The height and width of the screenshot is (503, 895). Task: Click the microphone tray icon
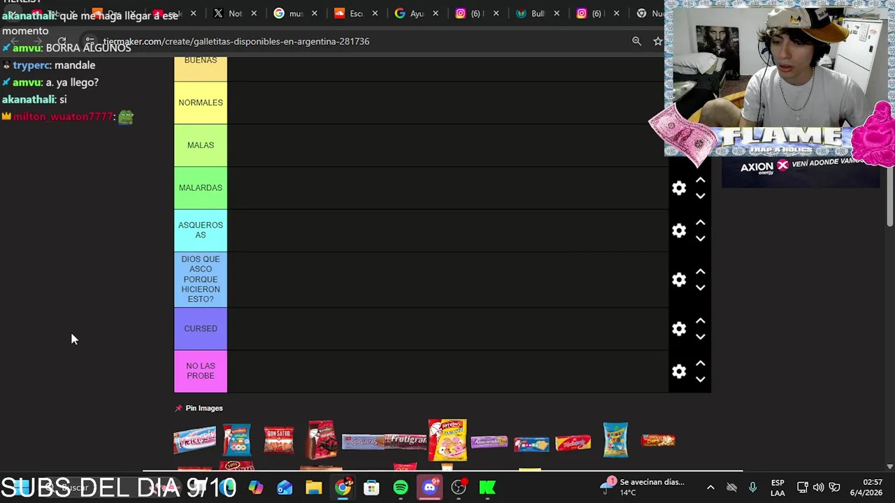click(x=752, y=488)
